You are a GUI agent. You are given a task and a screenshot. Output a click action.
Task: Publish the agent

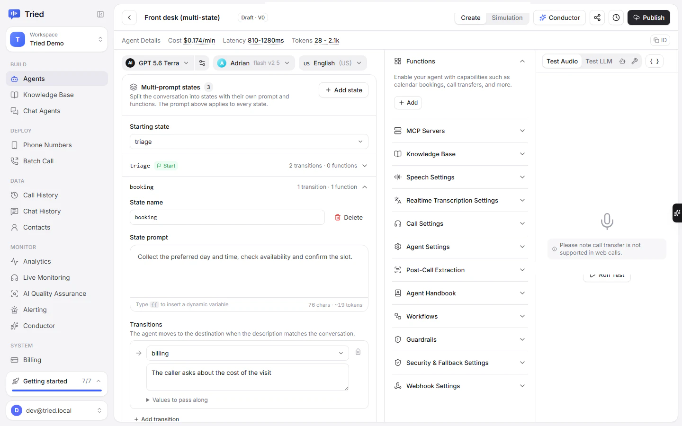point(649,18)
